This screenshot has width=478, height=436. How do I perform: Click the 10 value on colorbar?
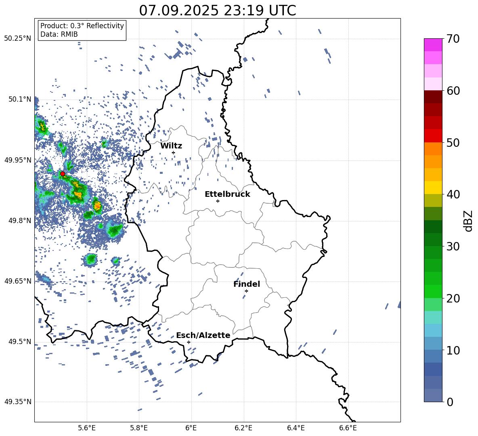point(453,350)
